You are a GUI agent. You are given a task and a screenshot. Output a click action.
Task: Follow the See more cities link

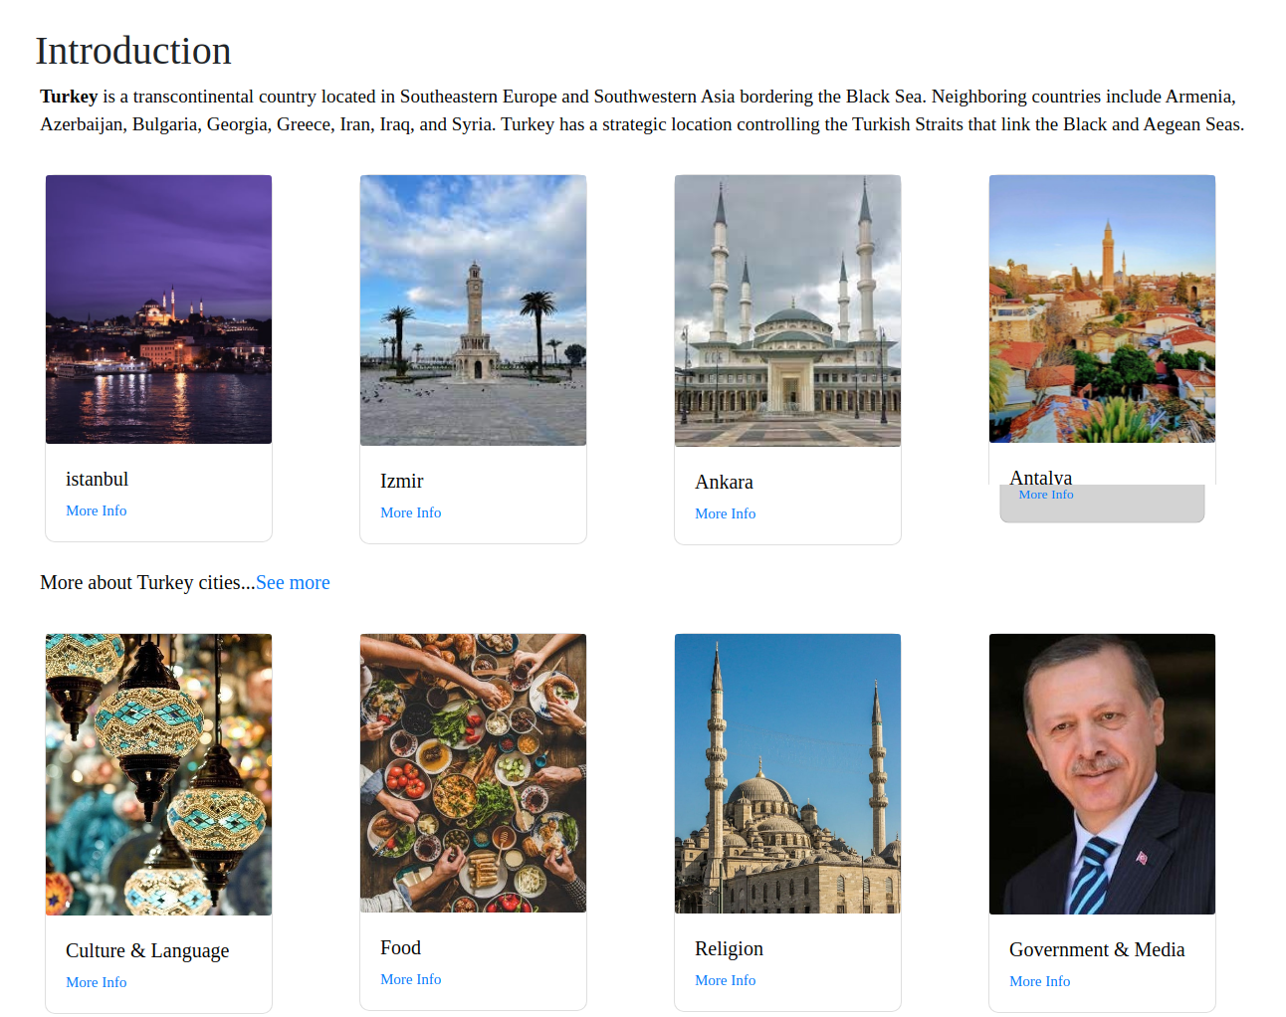click(293, 582)
